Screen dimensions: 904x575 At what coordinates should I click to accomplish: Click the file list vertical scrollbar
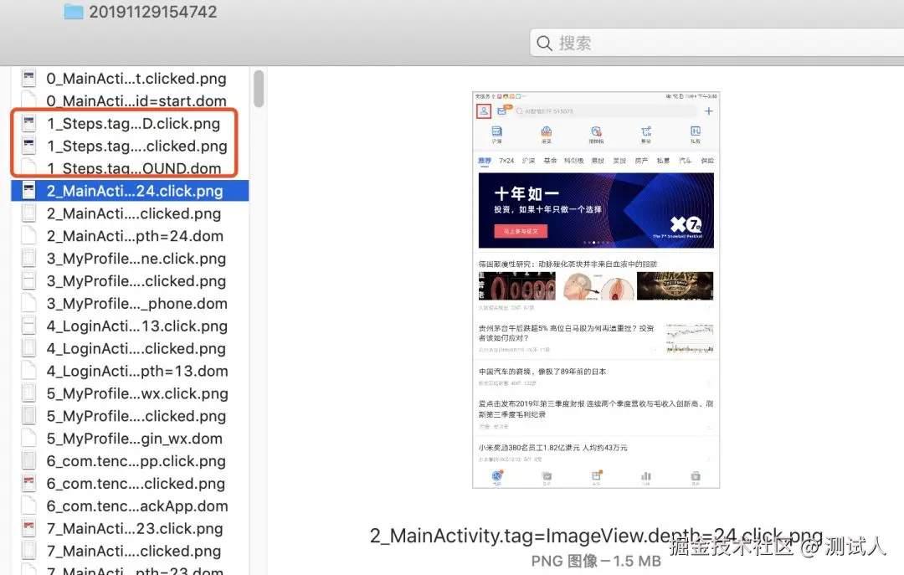click(259, 88)
